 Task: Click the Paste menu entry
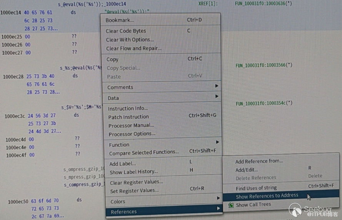(114, 77)
